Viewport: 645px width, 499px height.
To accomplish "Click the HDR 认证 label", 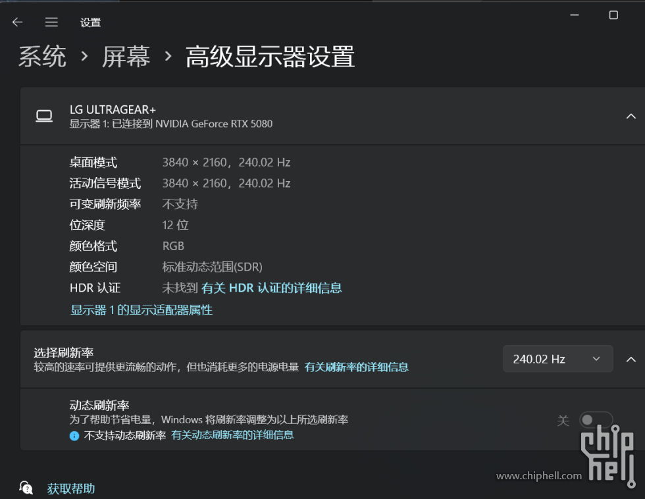I will click(95, 288).
